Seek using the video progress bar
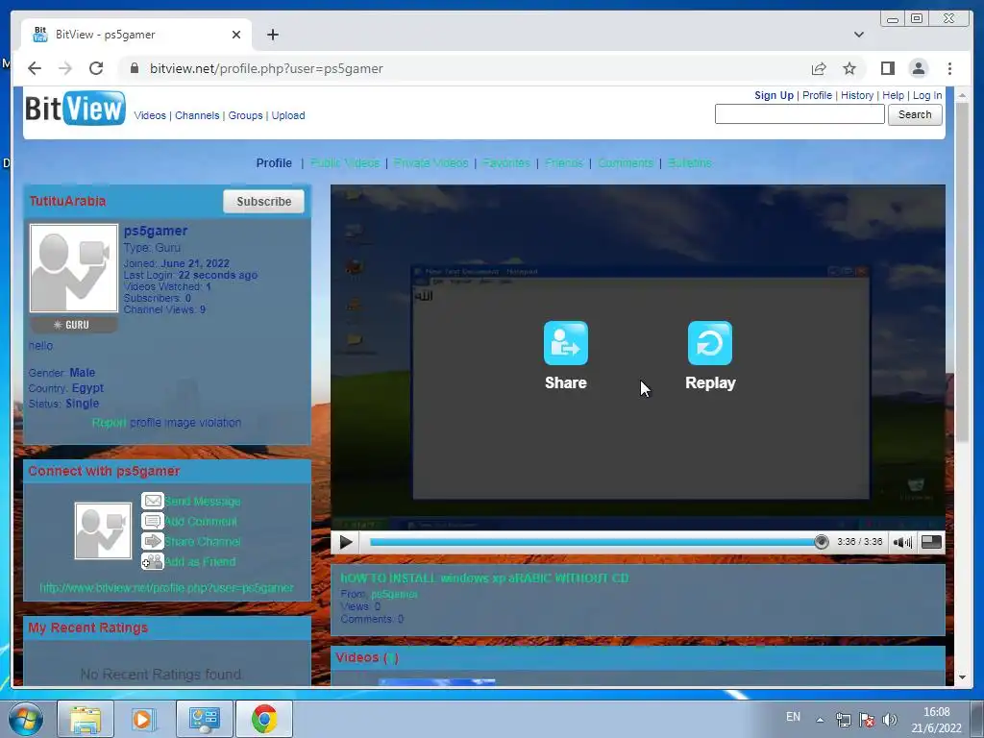 point(594,542)
